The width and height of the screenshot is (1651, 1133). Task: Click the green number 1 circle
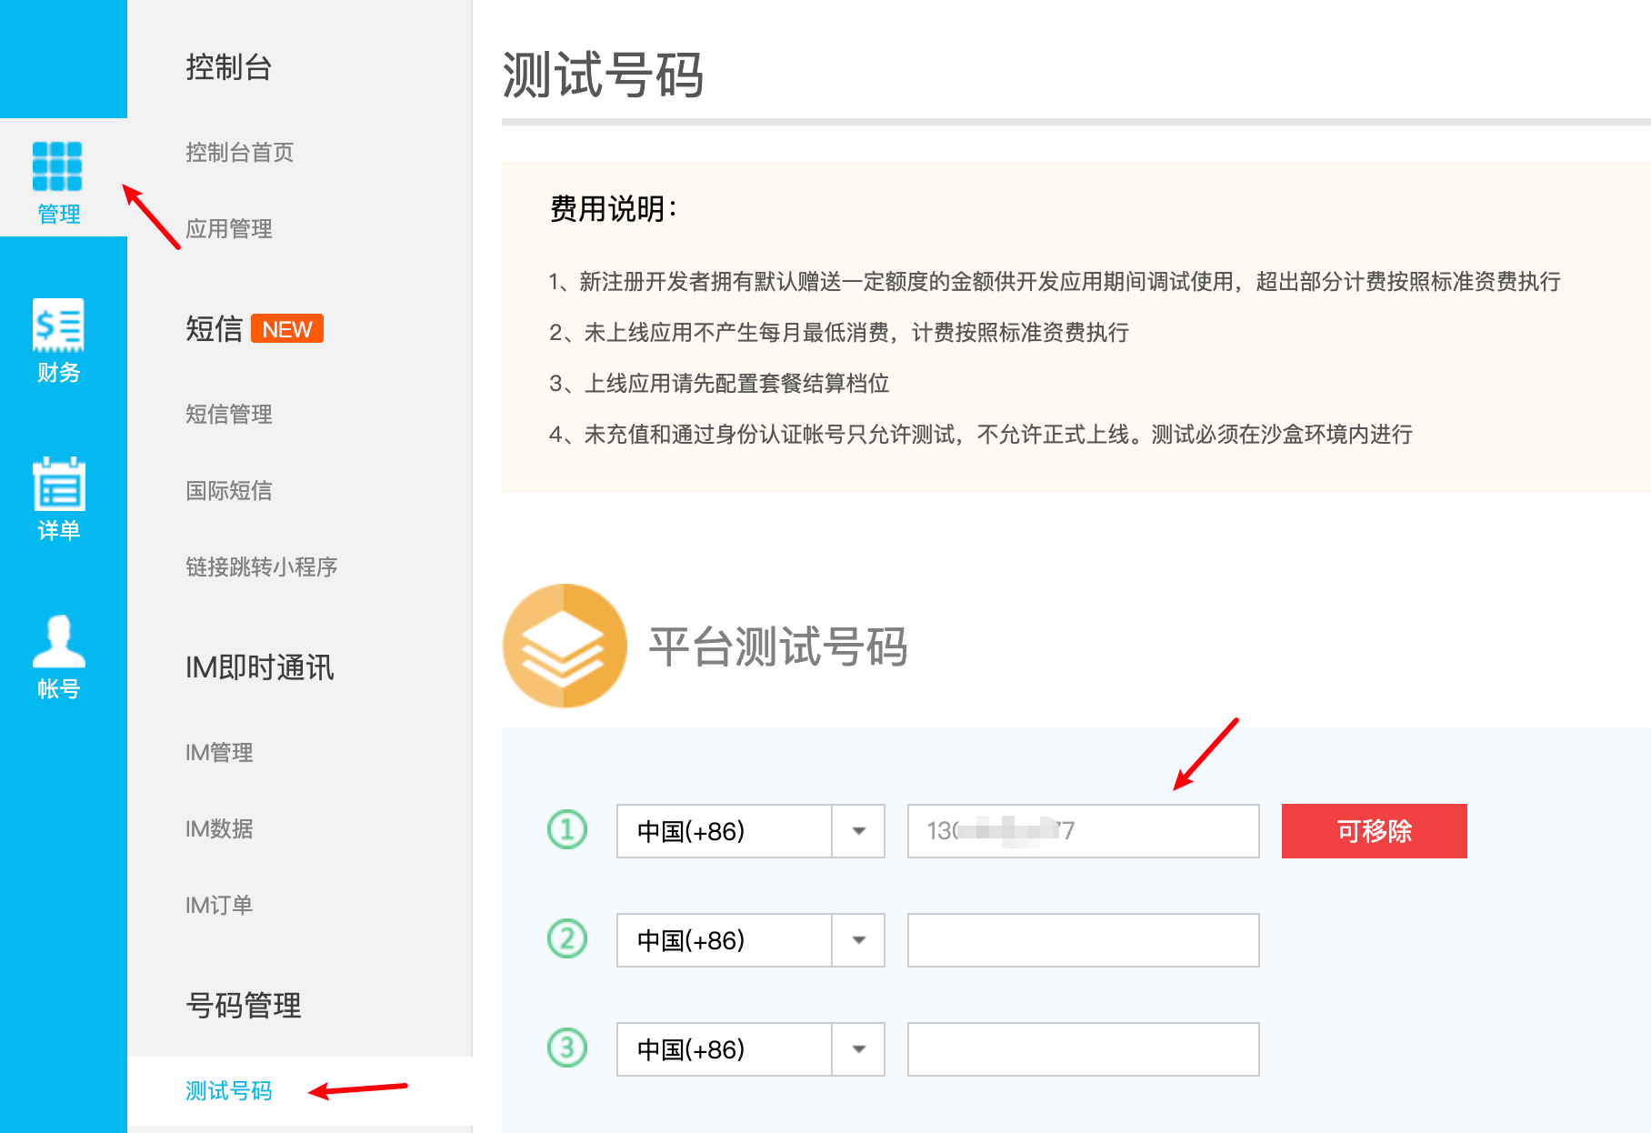pyautogui.click(x=567, y=830)
